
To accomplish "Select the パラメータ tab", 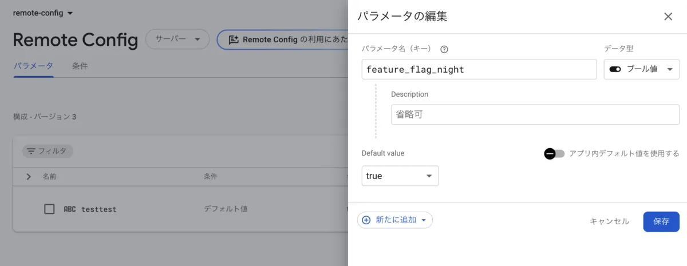I will click(33, 66).
